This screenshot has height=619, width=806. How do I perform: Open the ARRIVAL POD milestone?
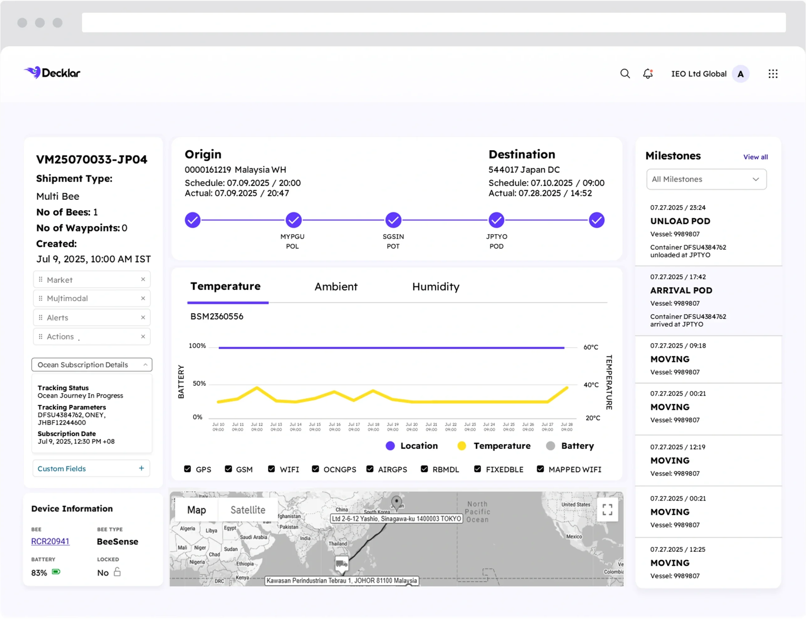708,301
